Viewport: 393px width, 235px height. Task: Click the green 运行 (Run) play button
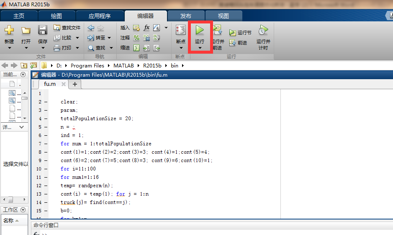pos(200,30)
